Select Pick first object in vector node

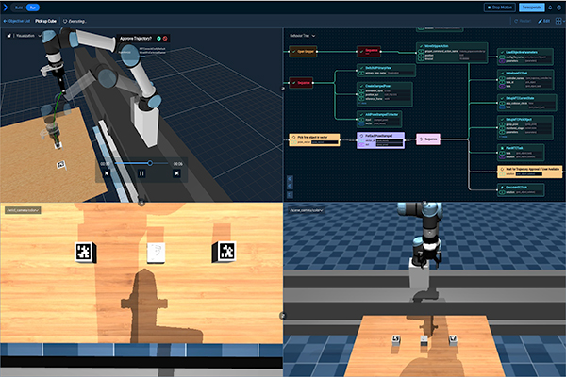pyautogui.click(x=314, y=140)
